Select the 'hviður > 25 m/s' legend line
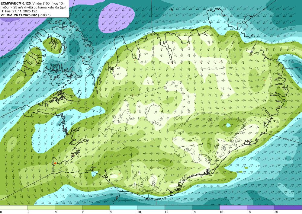The height and width of the screenshot is (214, 302). [x=34, y=7]
